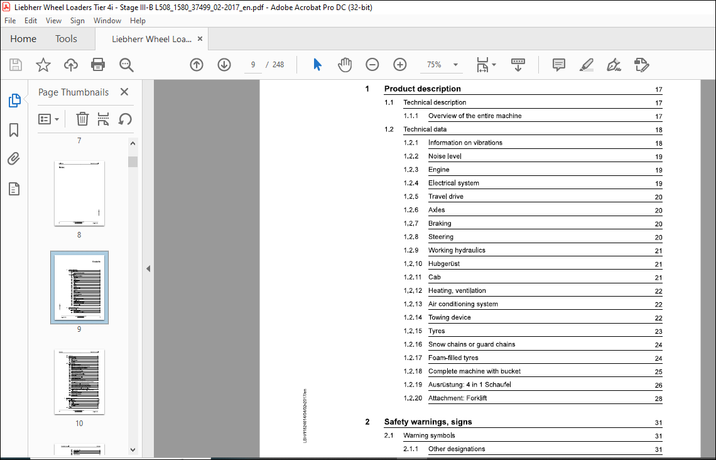Click the cloud upload icon
Viewport: 716px width, 460px height.
[x=71, y=65]
